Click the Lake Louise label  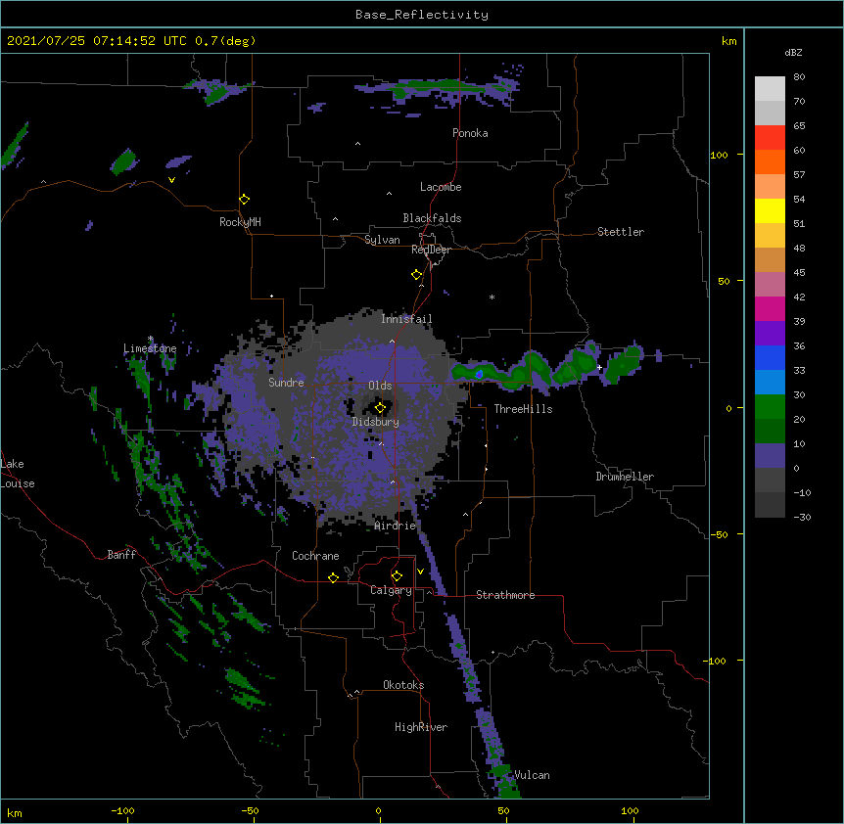[18, 474]
